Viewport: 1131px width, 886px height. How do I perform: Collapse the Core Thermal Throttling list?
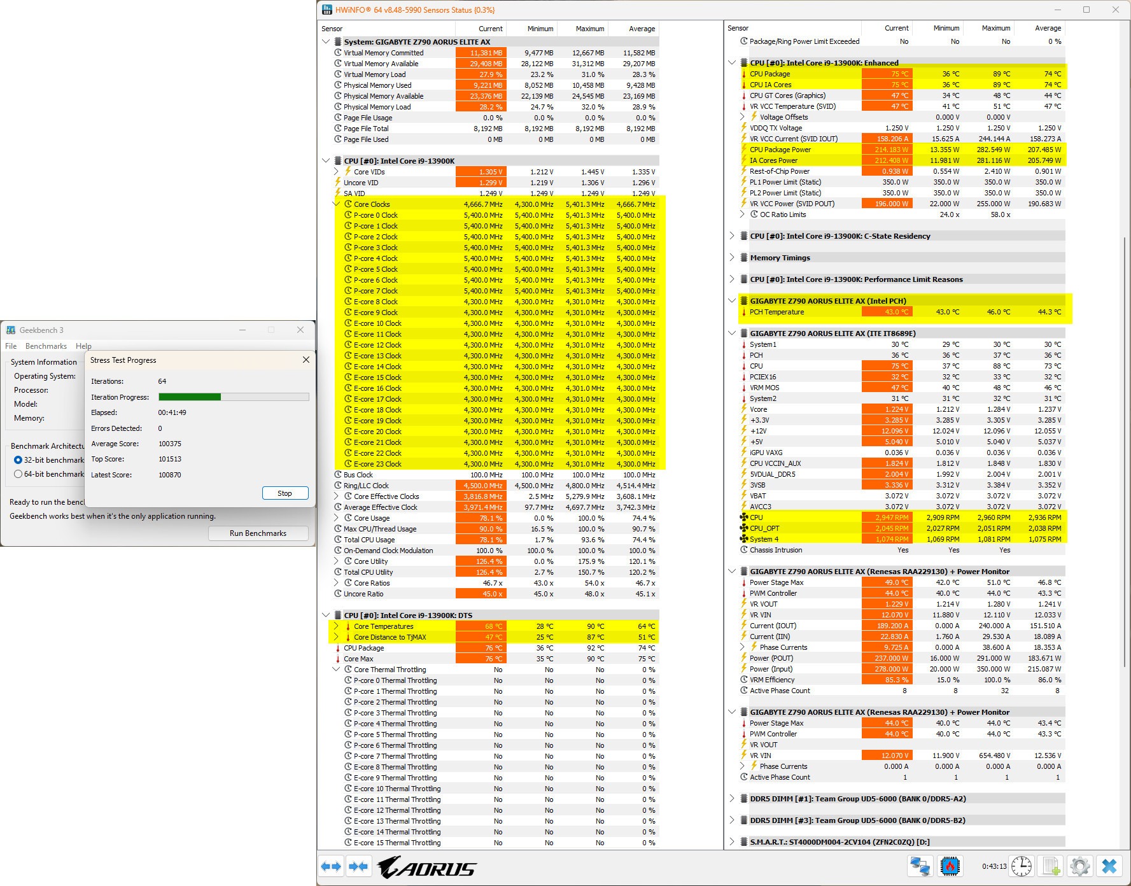coord(336,670)
